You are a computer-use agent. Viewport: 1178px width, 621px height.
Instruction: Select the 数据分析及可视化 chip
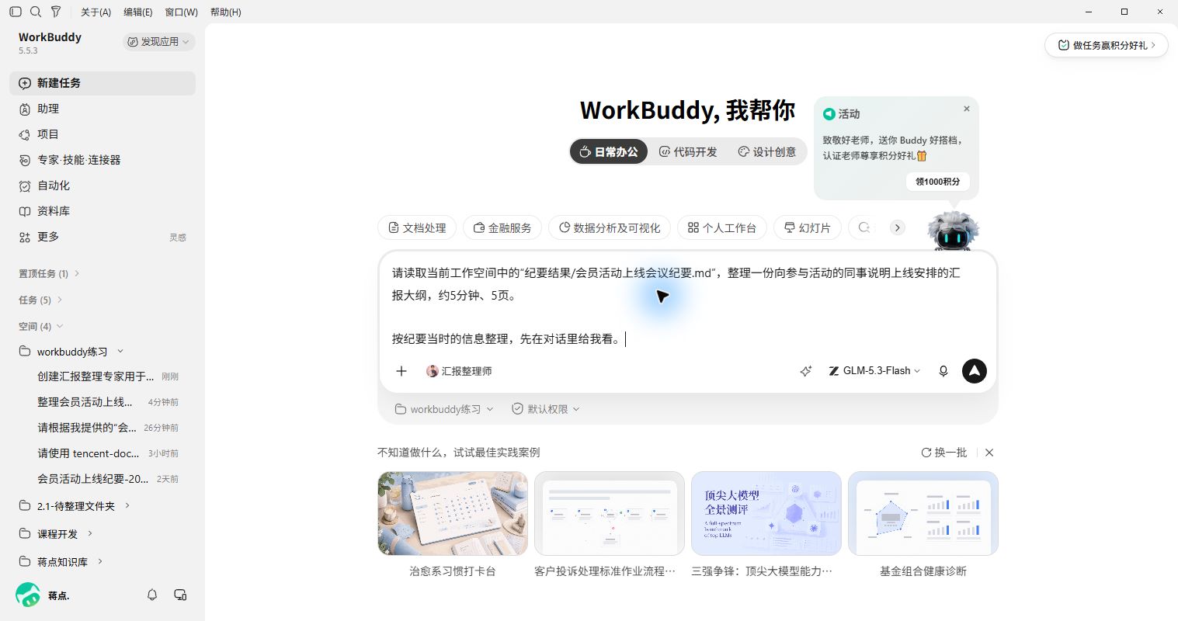click(x=609, y=228)
